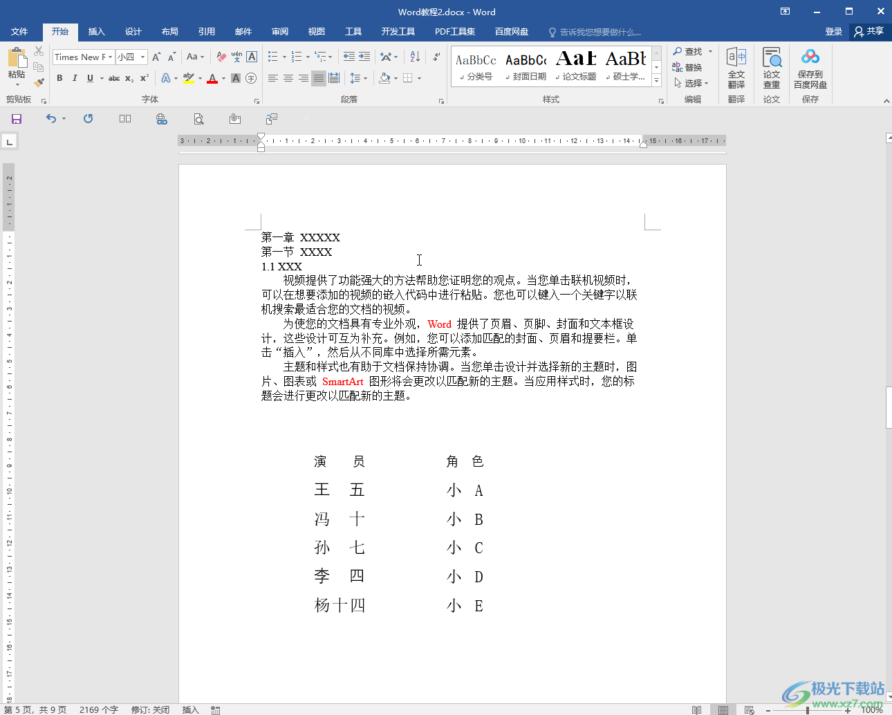Toggle italic formatting
This screenshot has width=892, height=715.
[x=75, y=78]
